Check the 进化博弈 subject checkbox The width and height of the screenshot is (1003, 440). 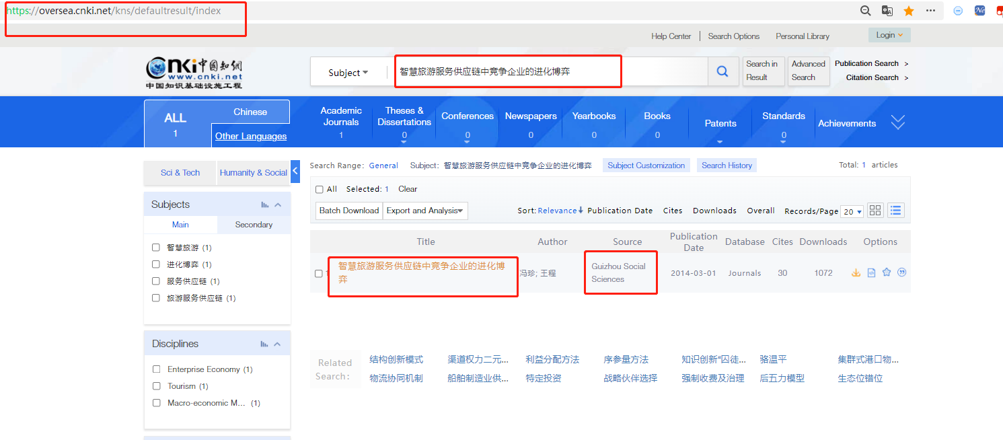[156, 264]
